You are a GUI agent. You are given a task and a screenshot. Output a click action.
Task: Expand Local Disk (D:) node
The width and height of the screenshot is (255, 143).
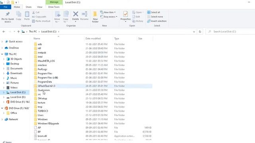point(4,97)
